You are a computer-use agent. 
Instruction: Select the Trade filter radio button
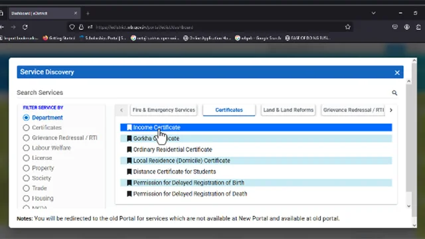tap(26, 188)
